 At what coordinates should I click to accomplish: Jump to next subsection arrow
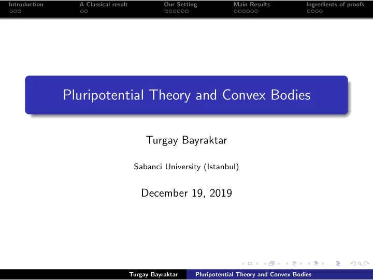[x=301, y=263]
